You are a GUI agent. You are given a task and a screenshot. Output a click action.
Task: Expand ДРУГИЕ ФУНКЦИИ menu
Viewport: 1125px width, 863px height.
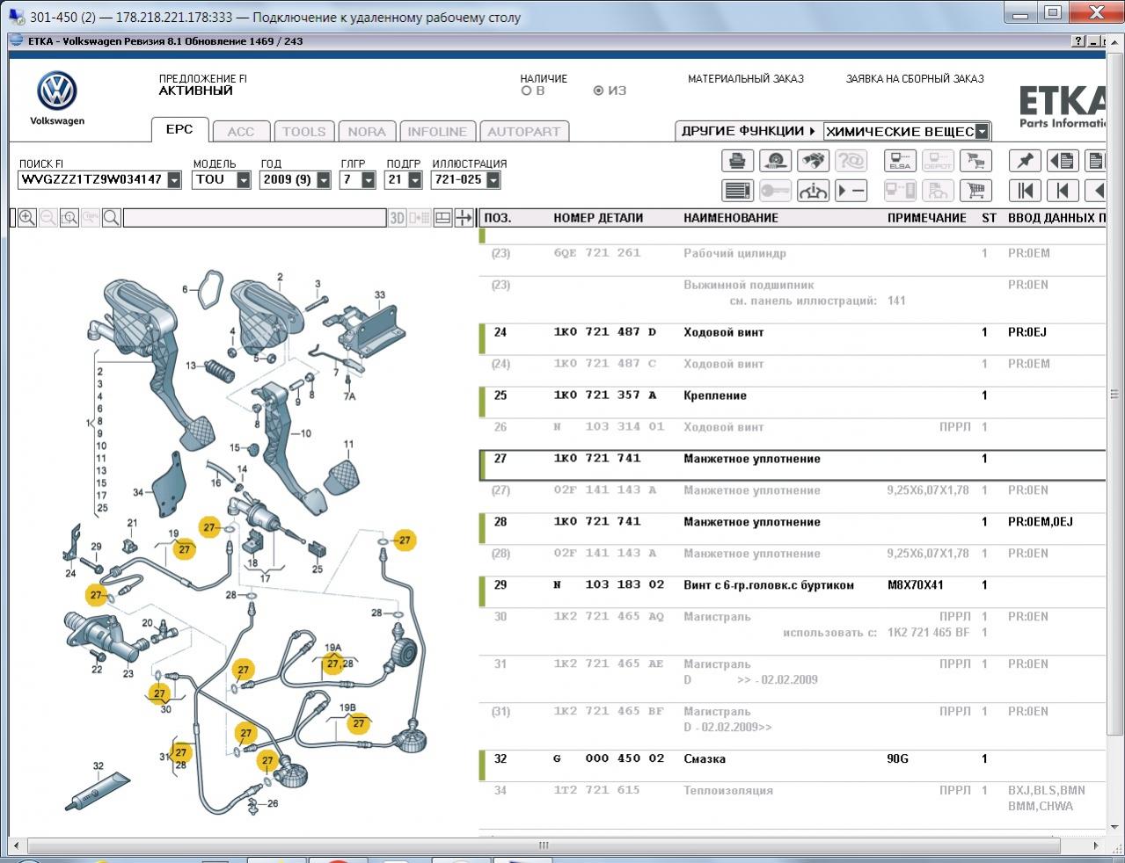coord(749,131)
